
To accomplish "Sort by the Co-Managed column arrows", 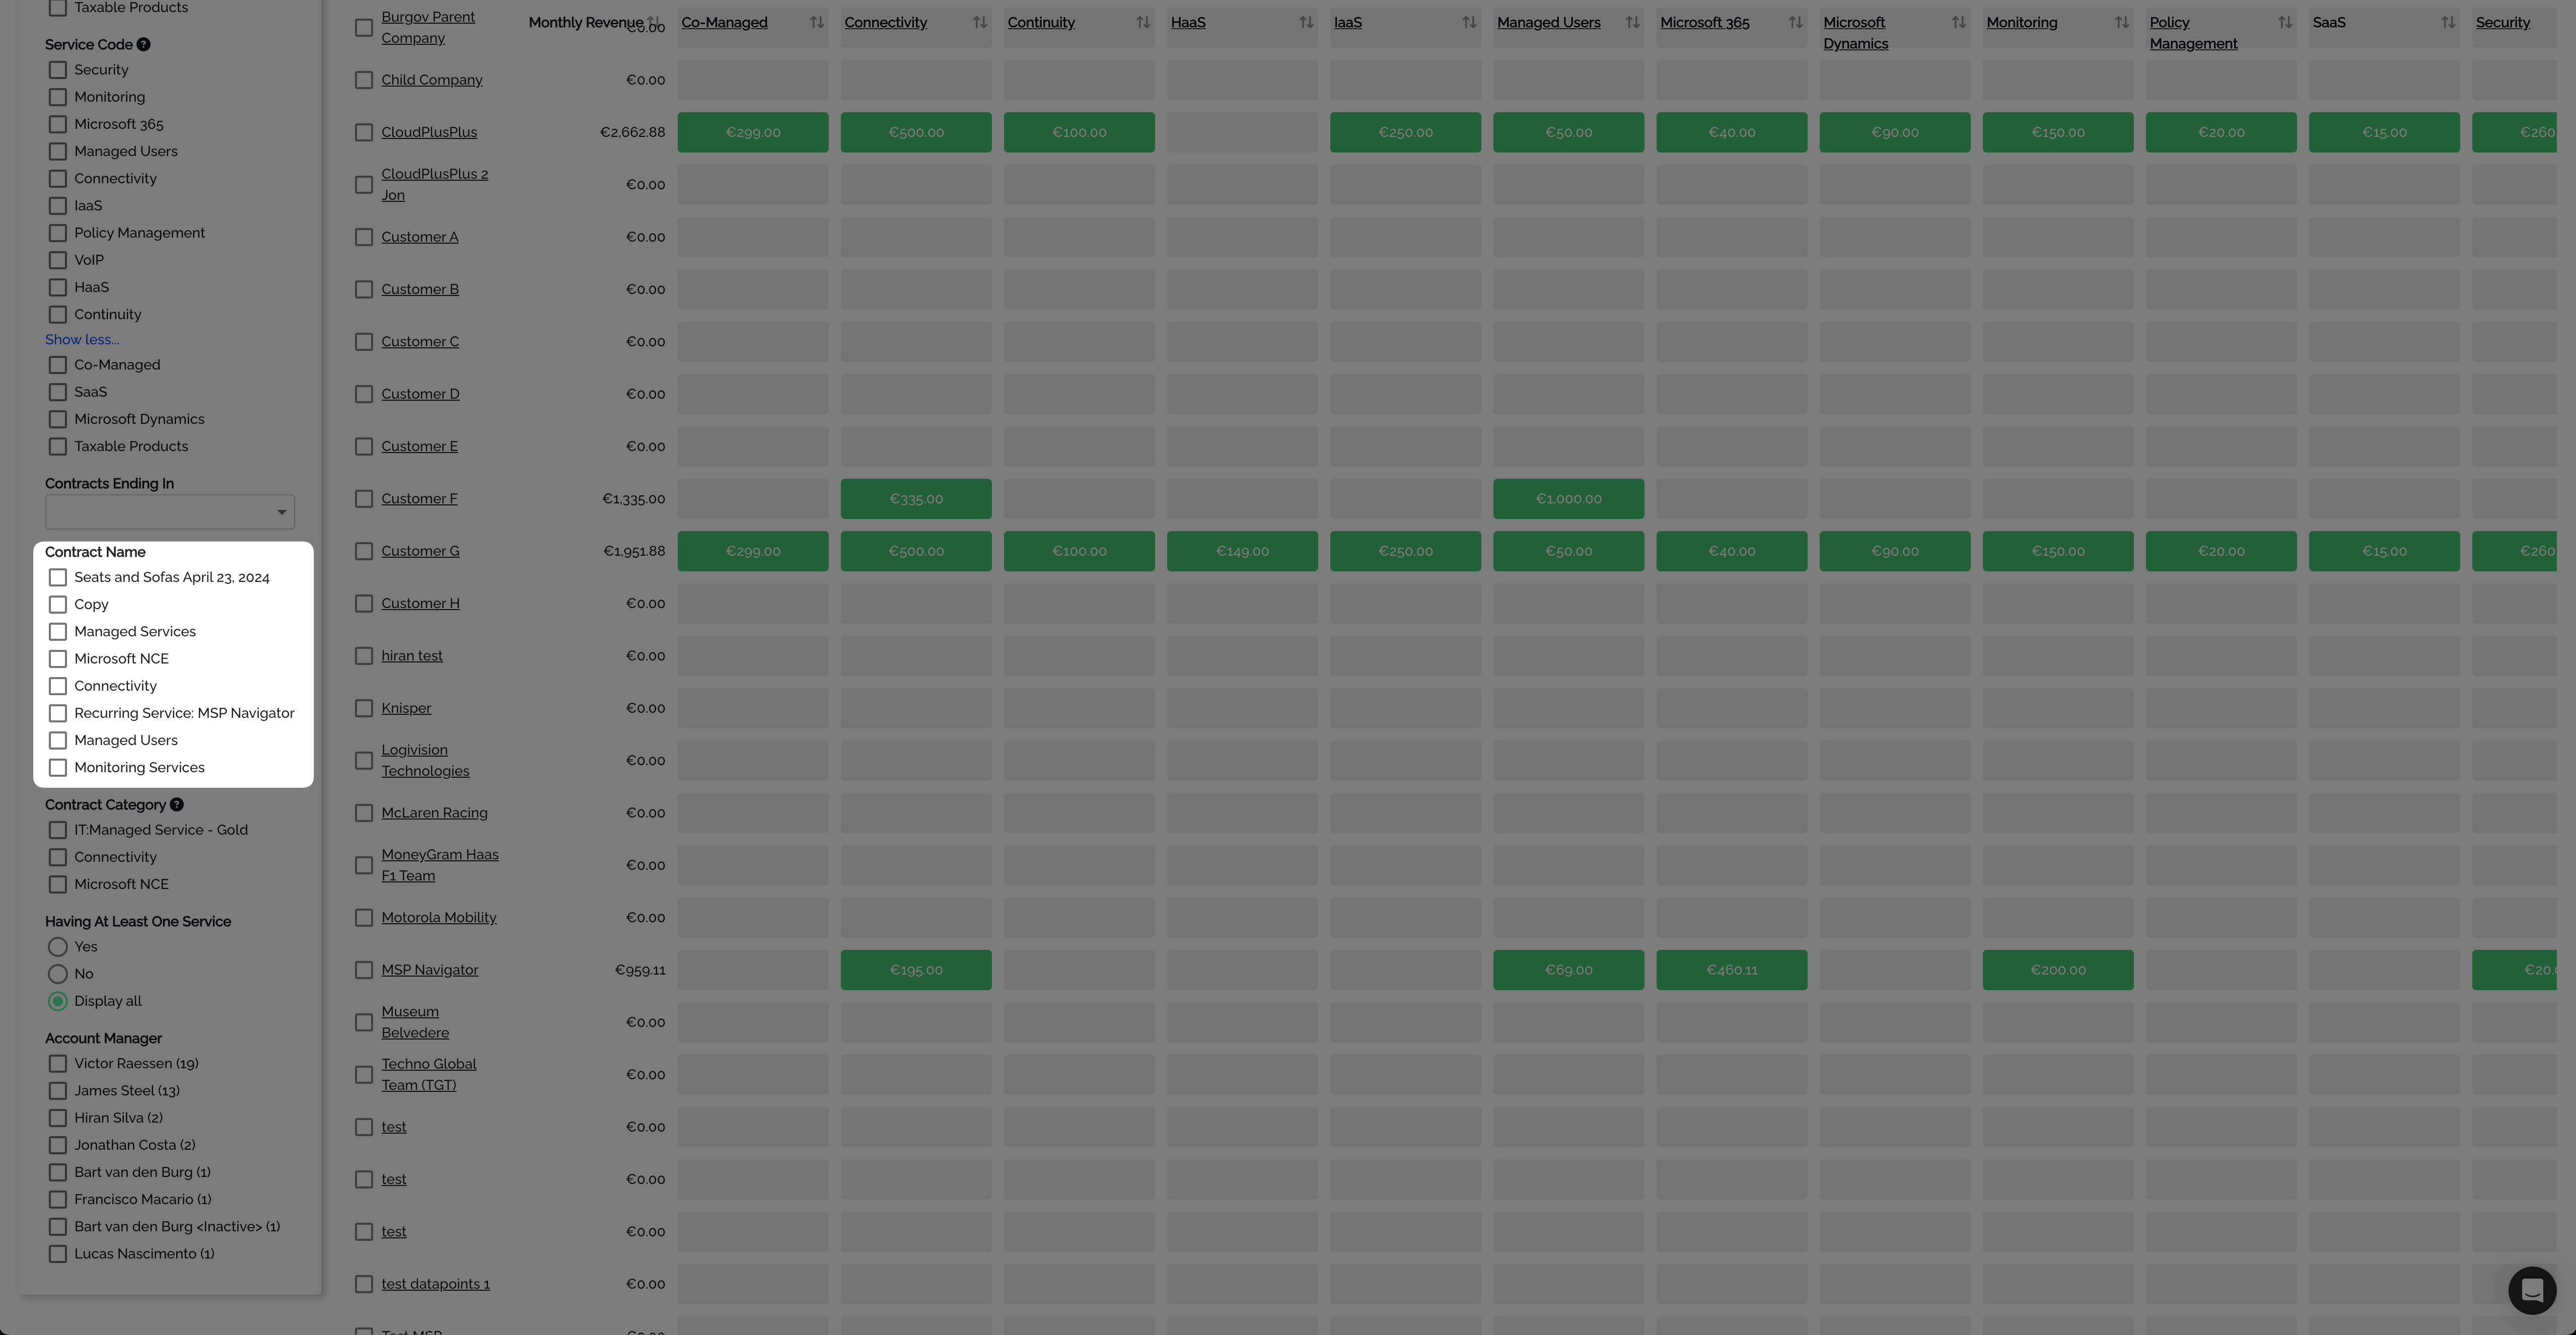I will point(816,22).
